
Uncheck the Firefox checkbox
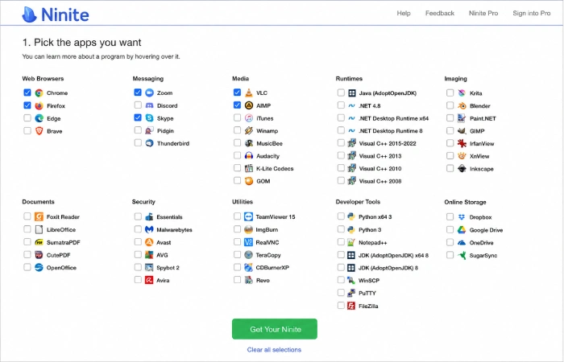[x=27, y=105]
